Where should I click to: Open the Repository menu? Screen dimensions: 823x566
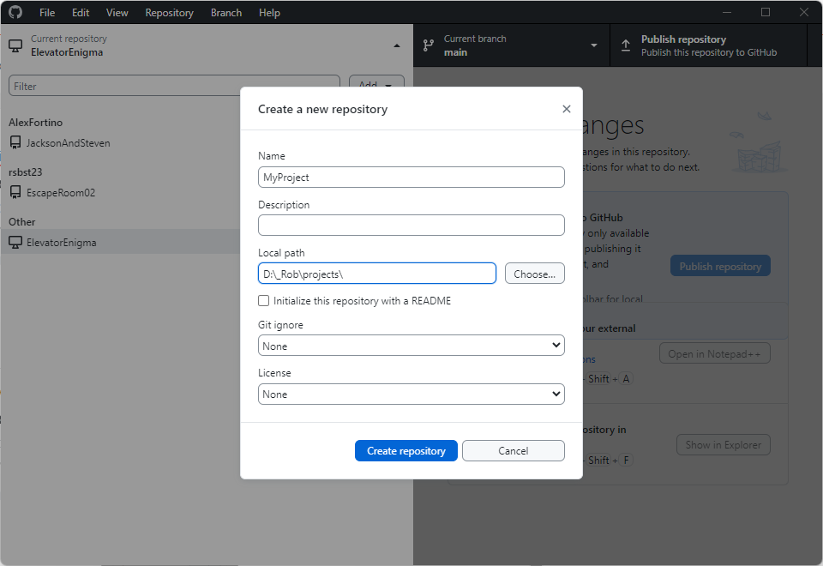click(x=169, y=13)
